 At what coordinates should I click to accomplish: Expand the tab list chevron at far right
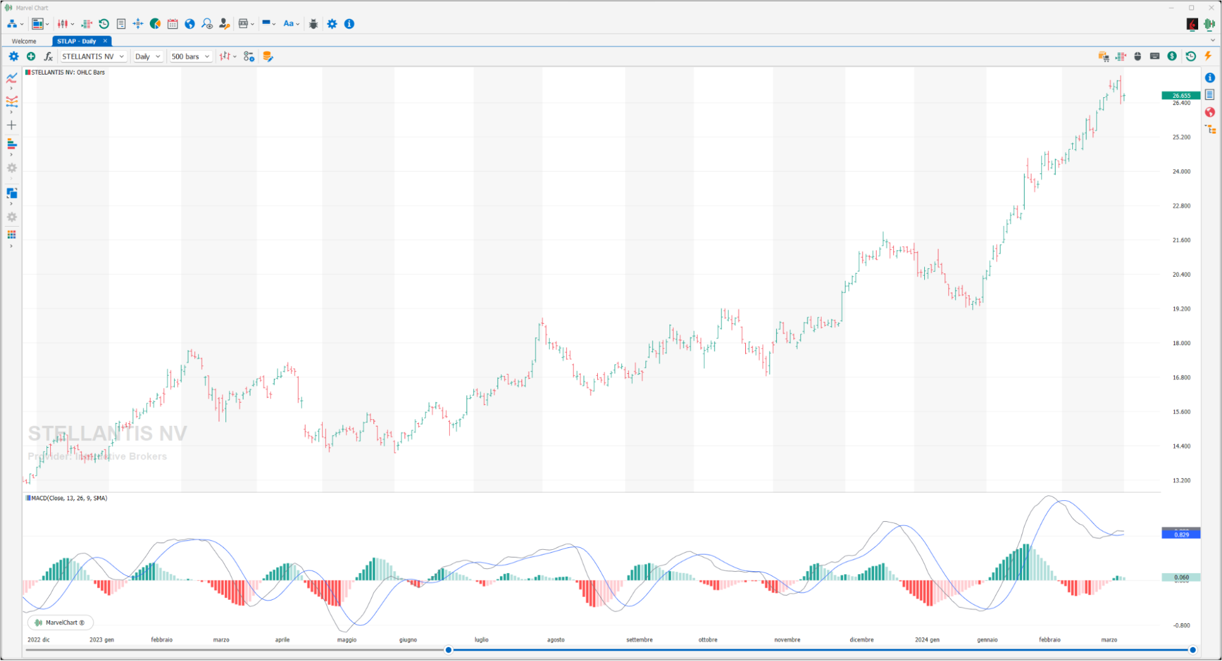click(x=1213, y=41)
